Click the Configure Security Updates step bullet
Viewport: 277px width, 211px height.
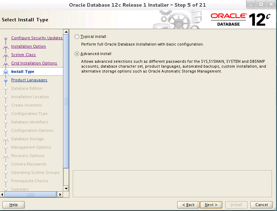tap(6, 38)
